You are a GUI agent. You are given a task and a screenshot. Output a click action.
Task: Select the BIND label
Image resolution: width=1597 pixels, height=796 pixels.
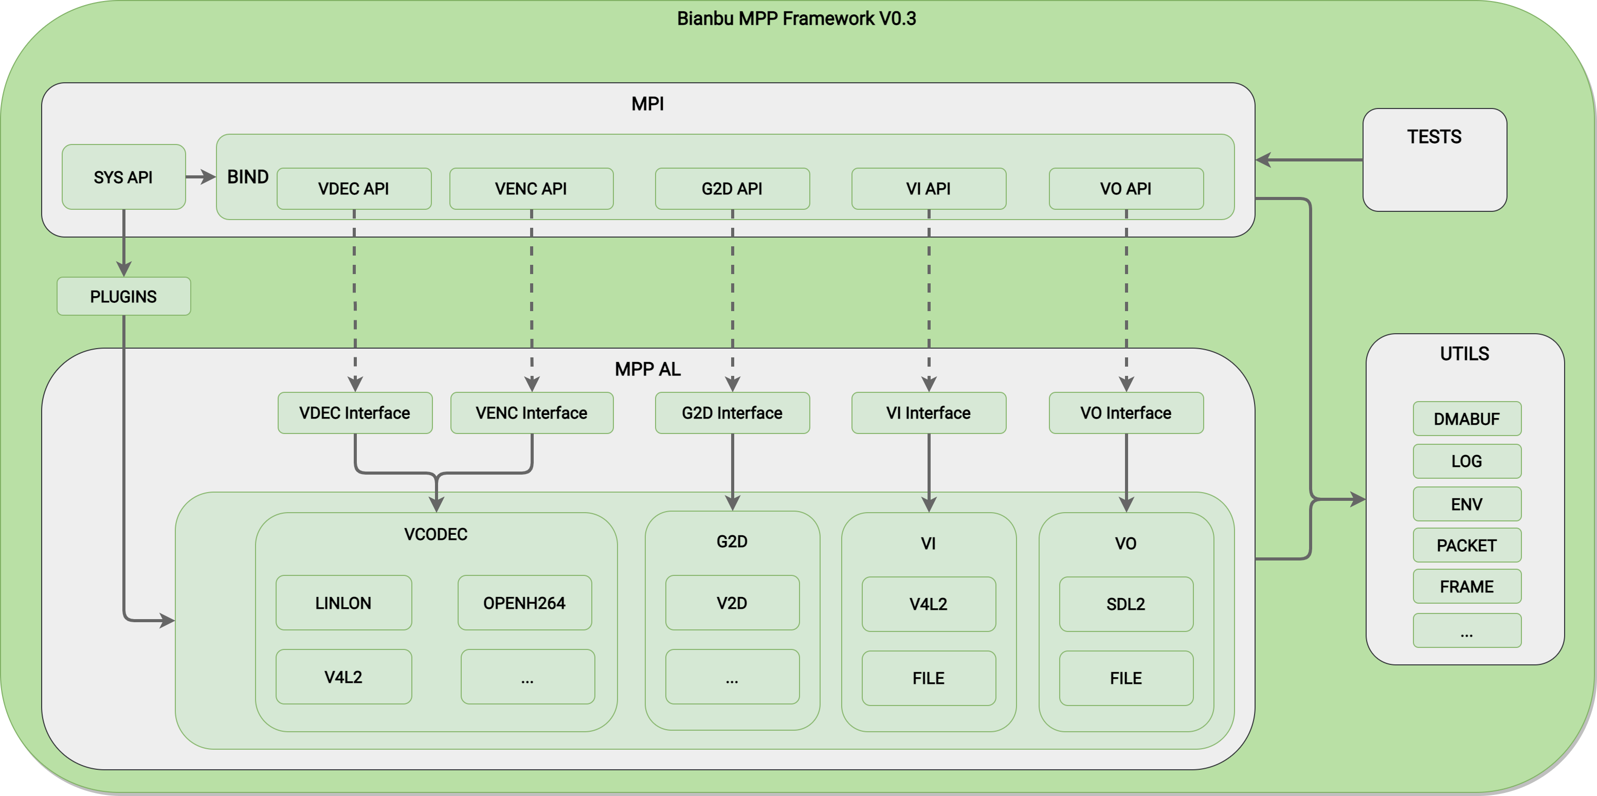247,177
